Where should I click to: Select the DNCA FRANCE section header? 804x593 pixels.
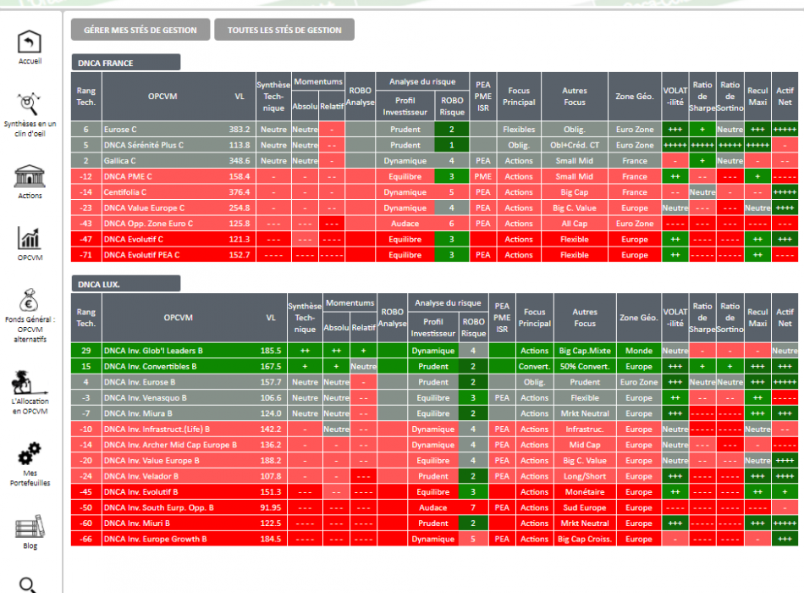(x=125, y=63)
